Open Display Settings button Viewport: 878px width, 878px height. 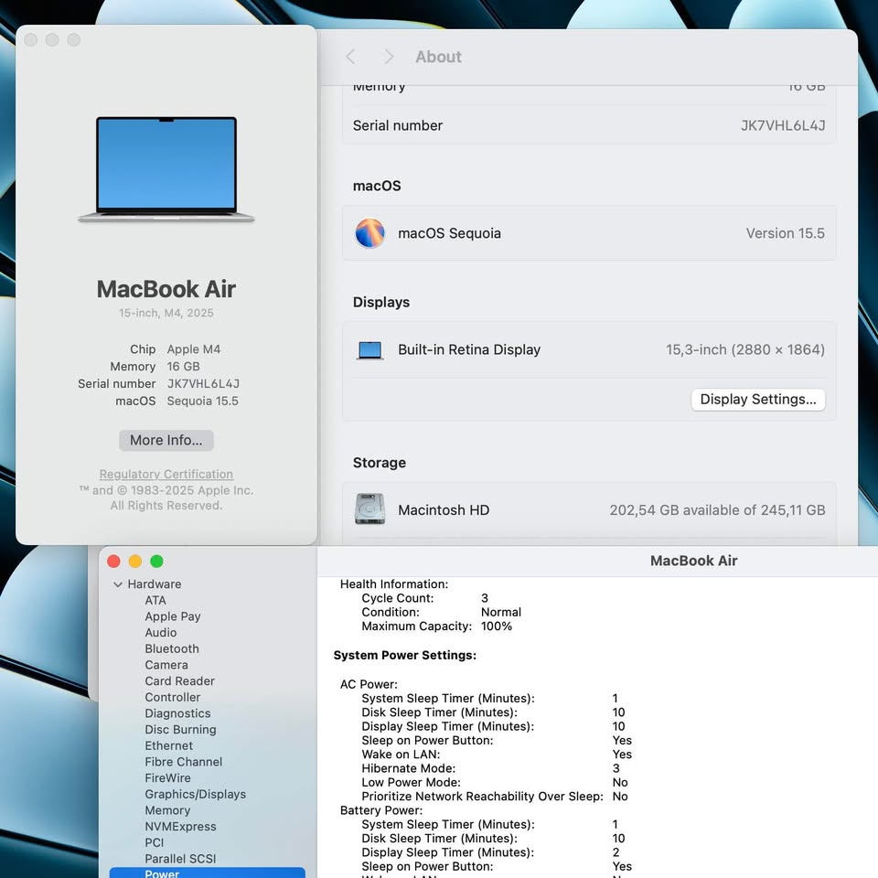point(757,400)
